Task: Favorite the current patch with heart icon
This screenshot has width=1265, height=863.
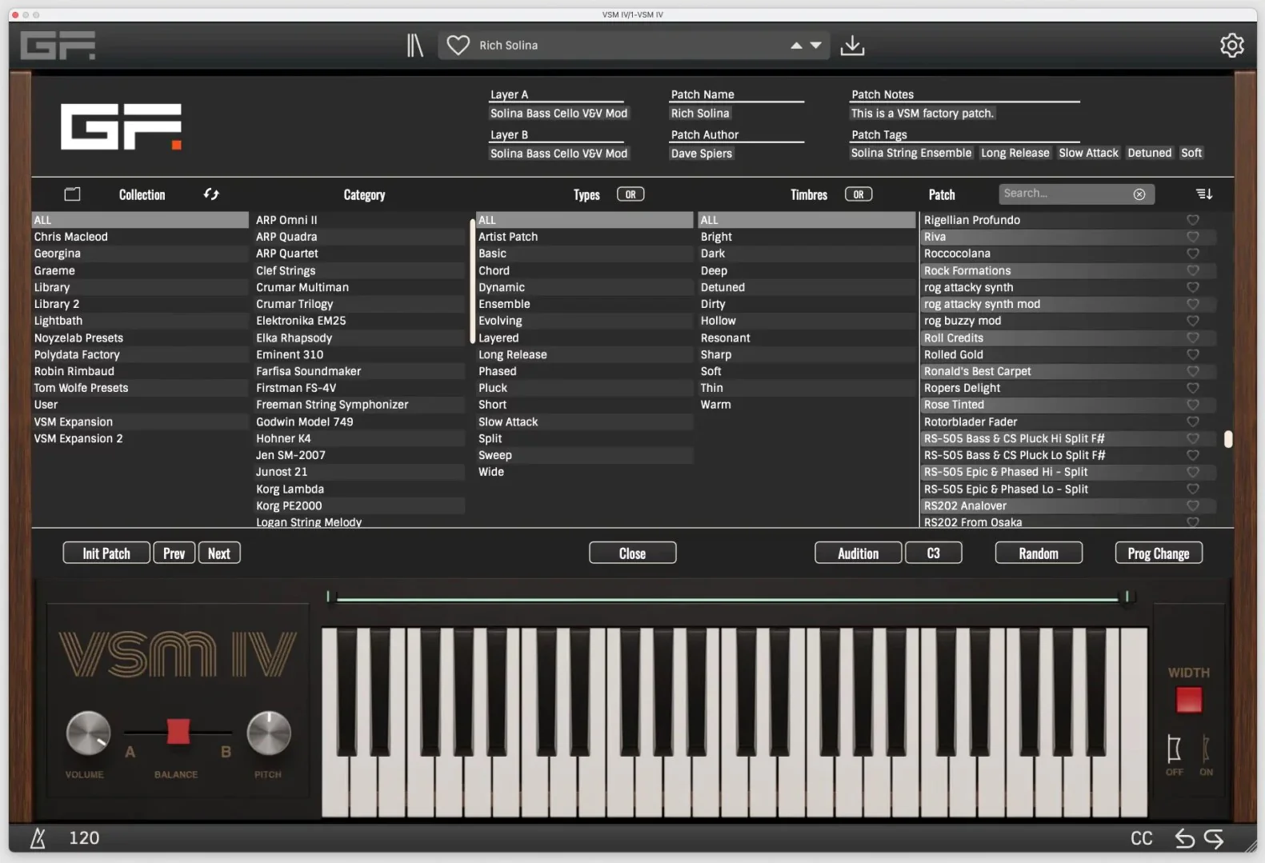Action: 458,46
